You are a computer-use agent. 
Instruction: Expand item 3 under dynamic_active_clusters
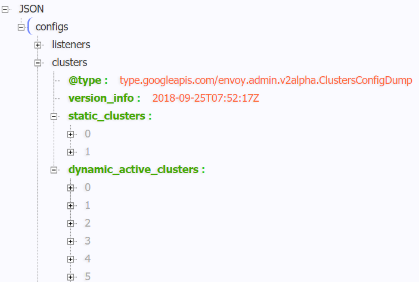click(x=71, y=241)
